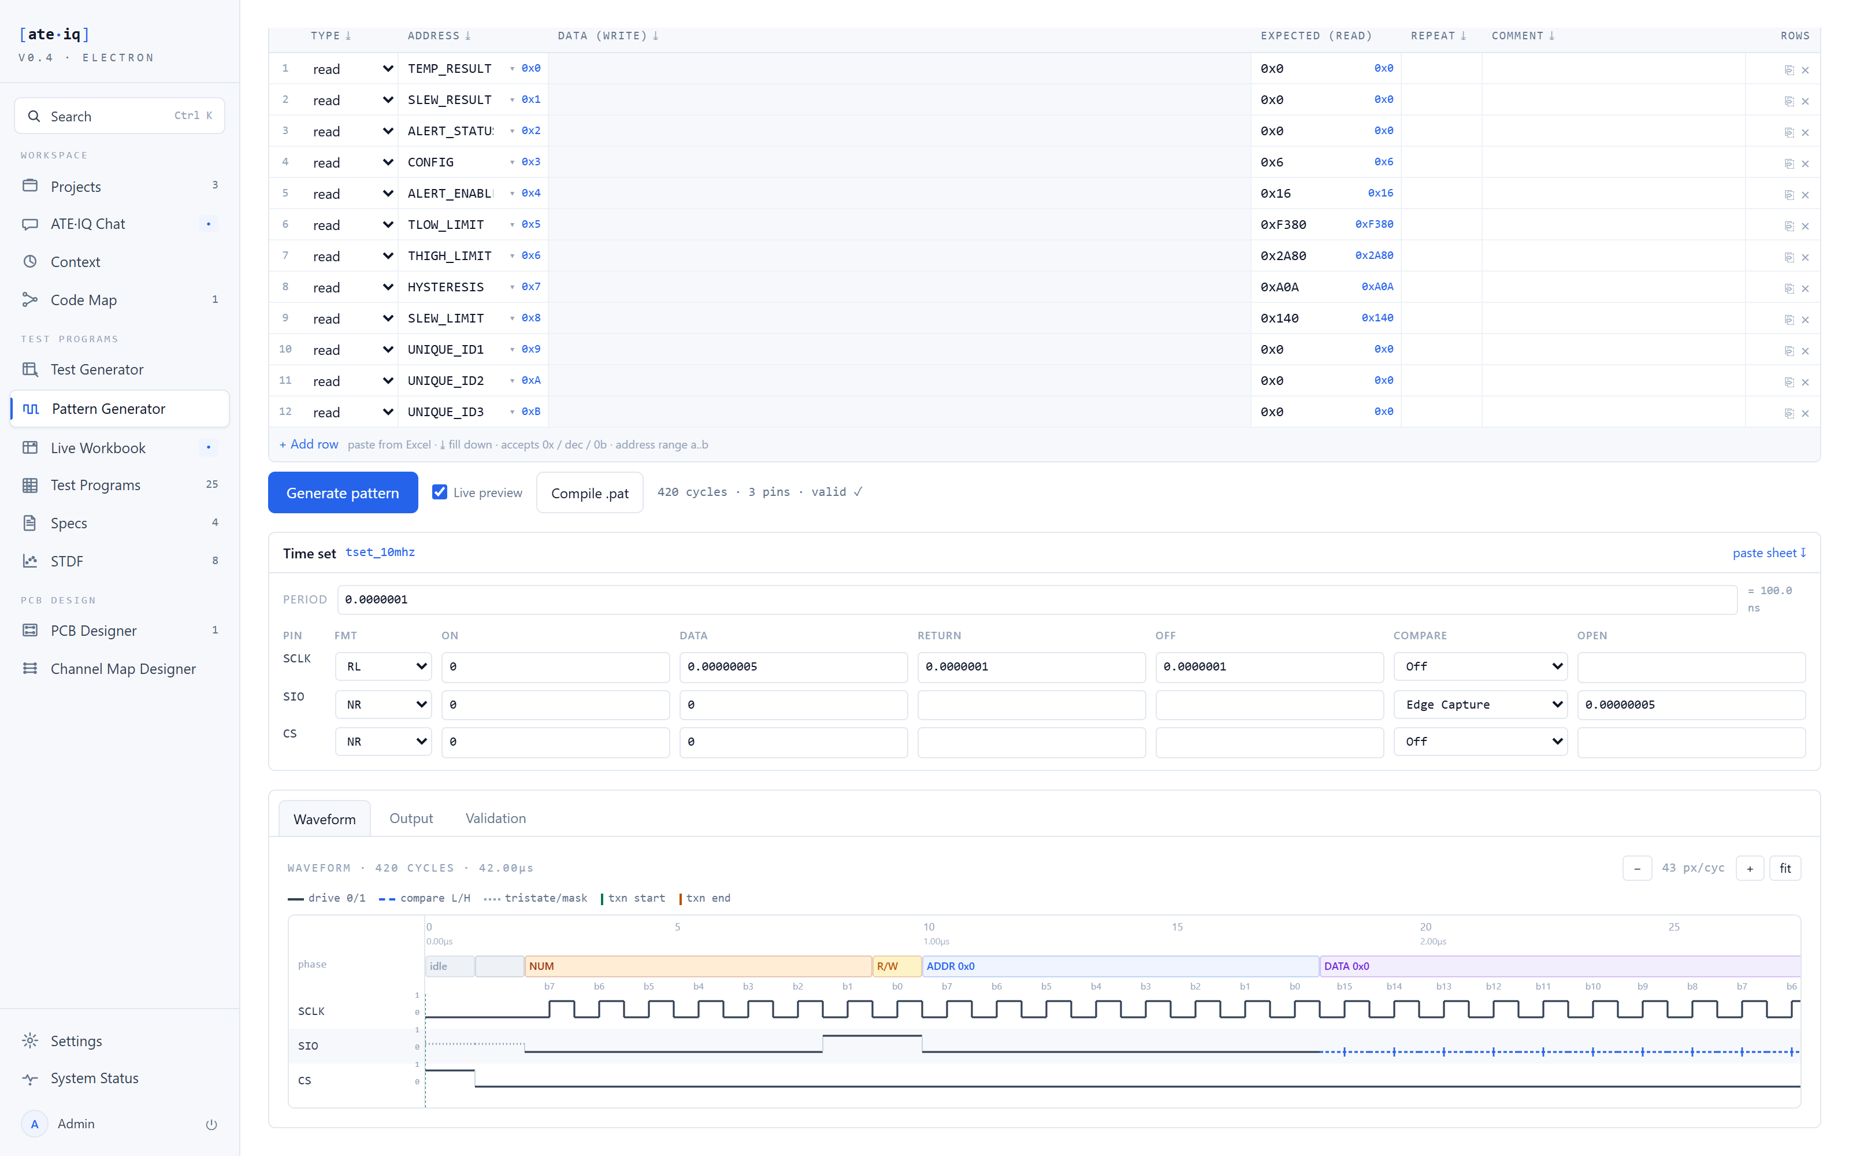The width and height of the screenshot is (1849, 1156).
Task: Click Compile .pat button
Action: (x=589, y=492)
